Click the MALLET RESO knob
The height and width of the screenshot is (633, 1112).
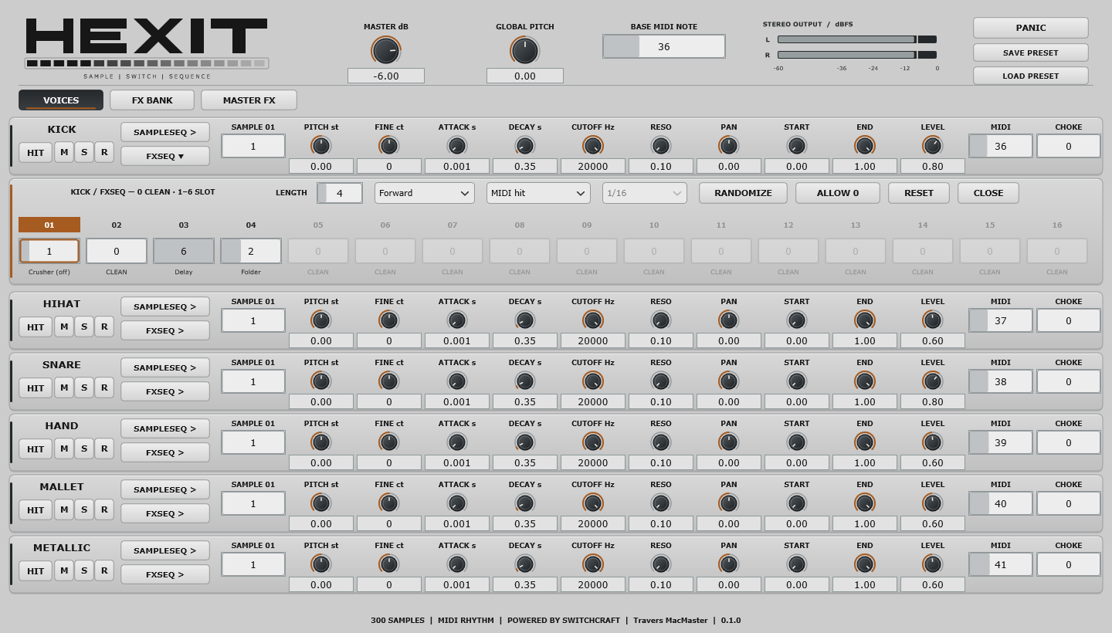click(x=661, y=503)
